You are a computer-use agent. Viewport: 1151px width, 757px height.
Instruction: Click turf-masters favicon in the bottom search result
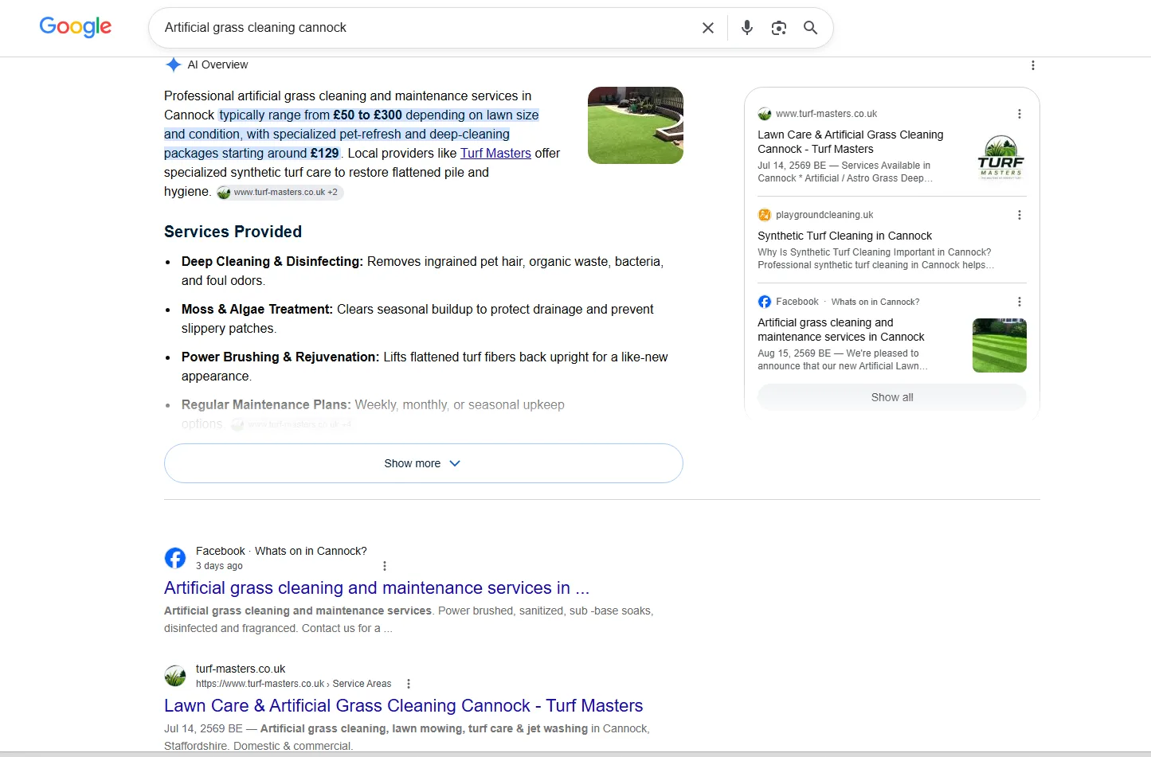pyautogui.click(x=175, y=676)
